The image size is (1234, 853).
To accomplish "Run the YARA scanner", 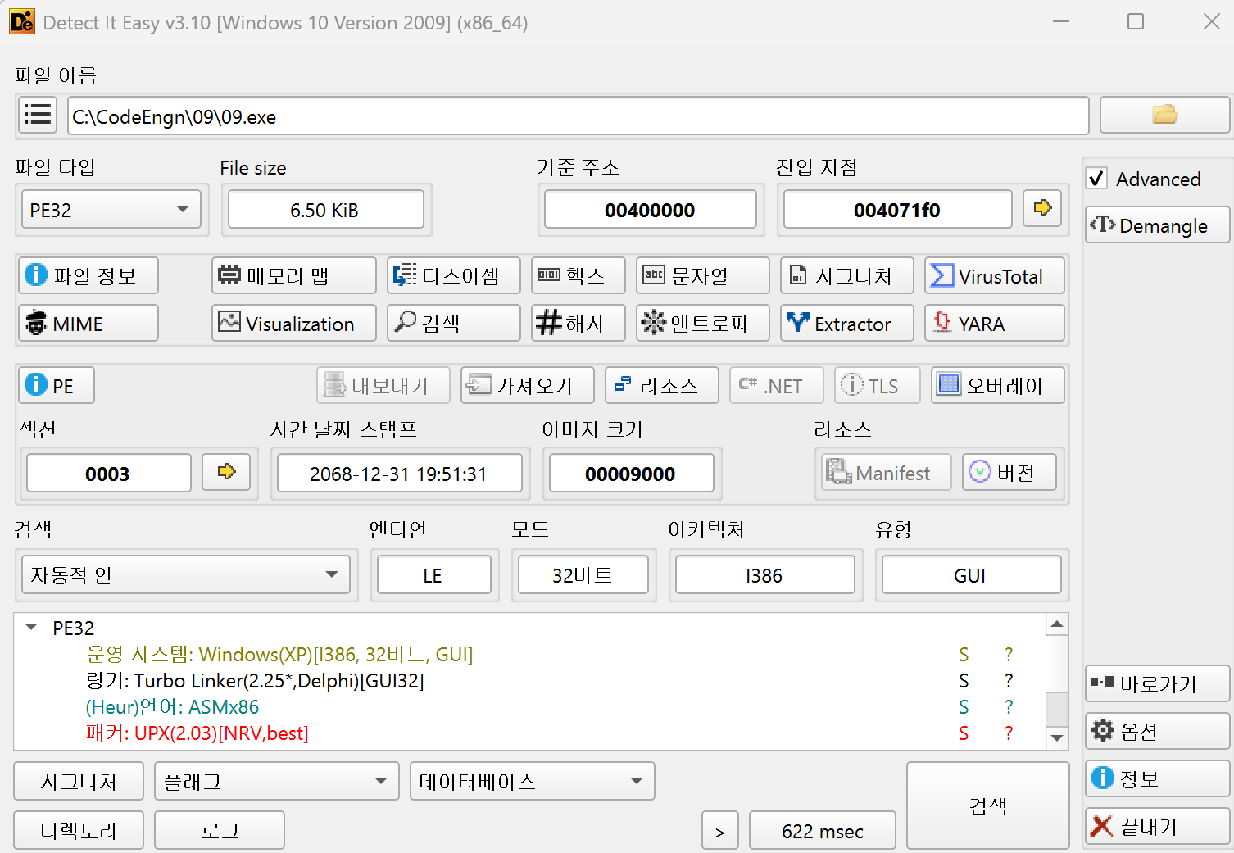I will click(x=995, y=323).
